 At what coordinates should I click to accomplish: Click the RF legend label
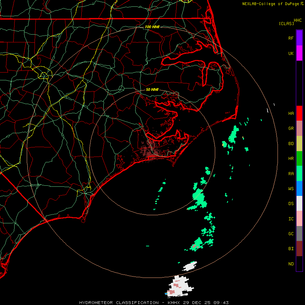tap(291, 38)
